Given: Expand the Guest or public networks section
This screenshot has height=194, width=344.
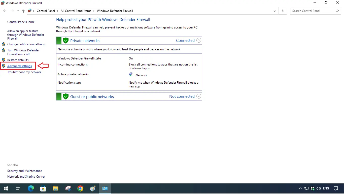Looking at the screenshot, I should coord(199,96).
